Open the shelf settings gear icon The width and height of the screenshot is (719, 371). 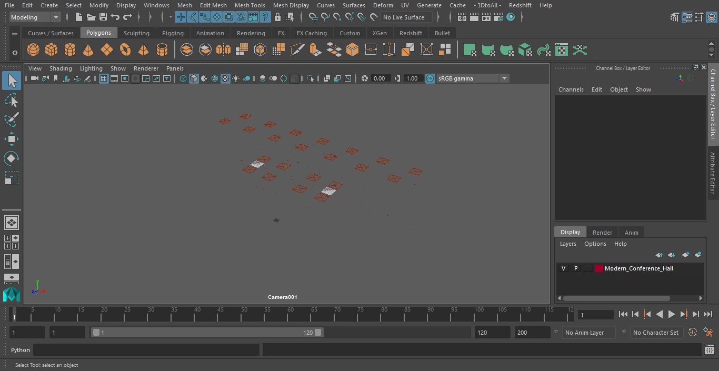[x=15, y=53]
